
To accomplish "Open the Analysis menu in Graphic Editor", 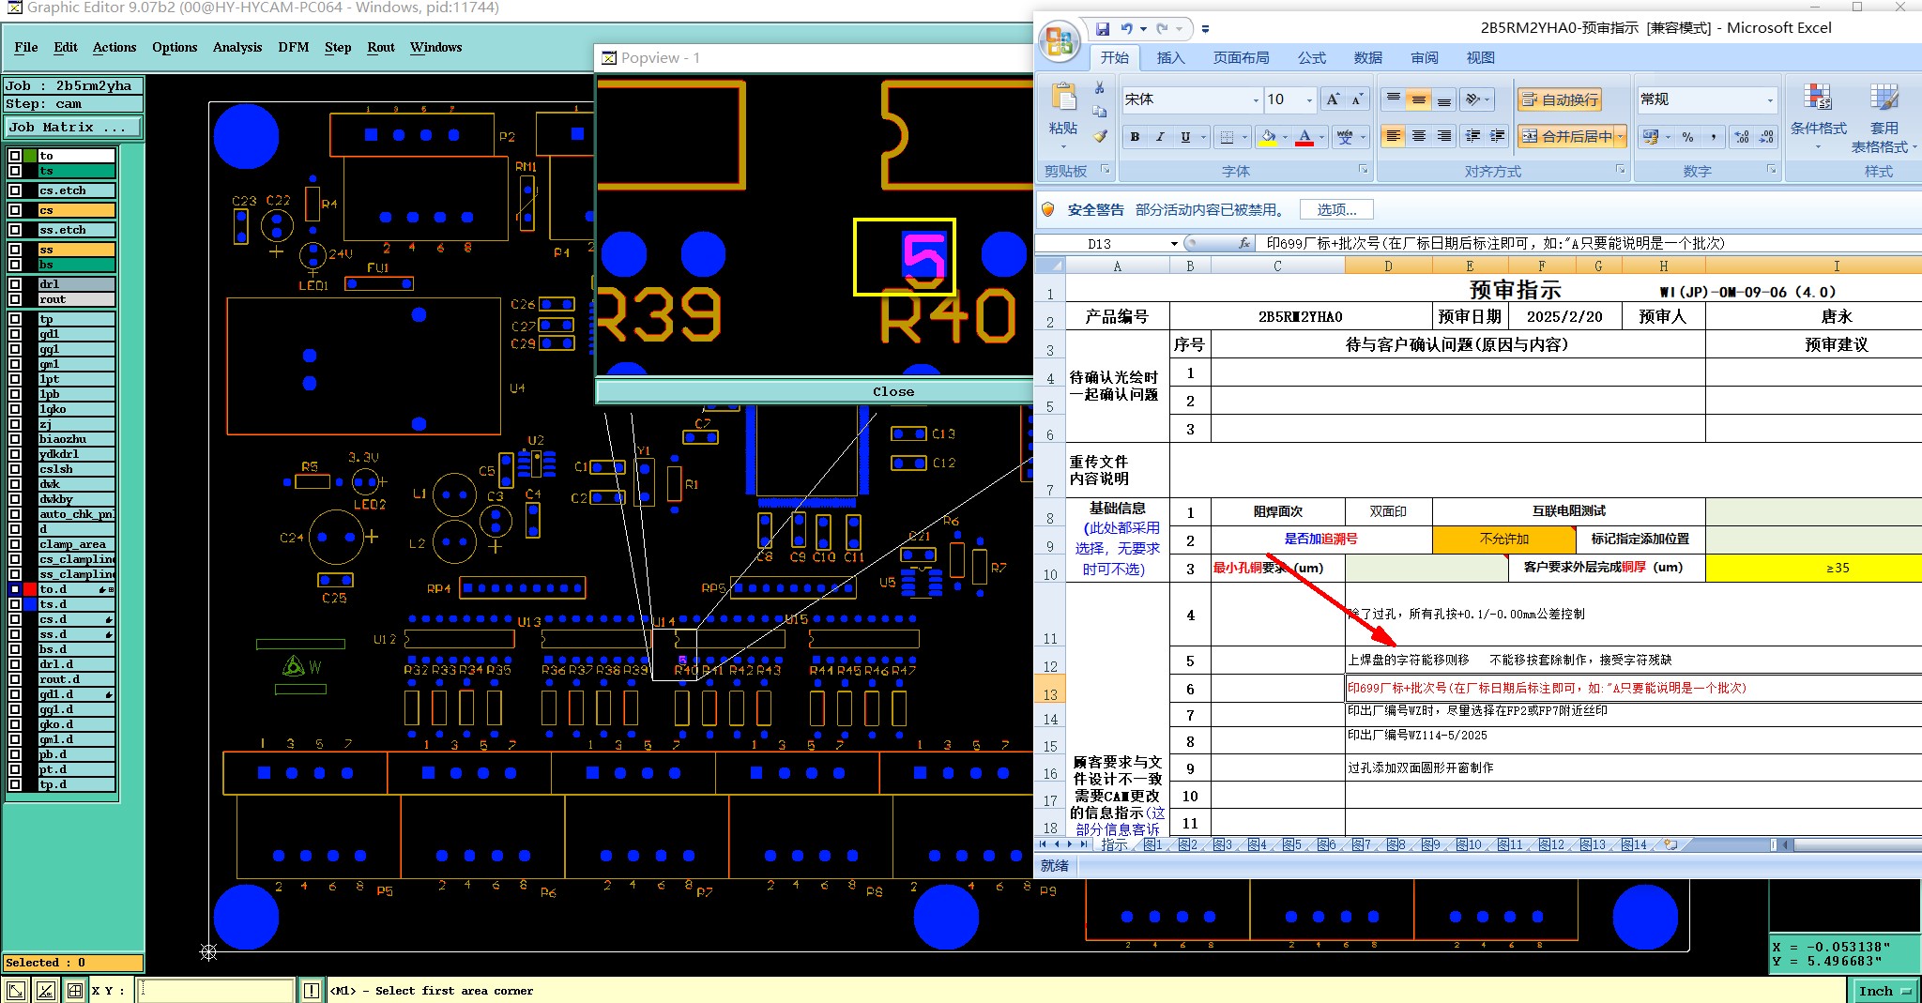I will coord(237,47).
